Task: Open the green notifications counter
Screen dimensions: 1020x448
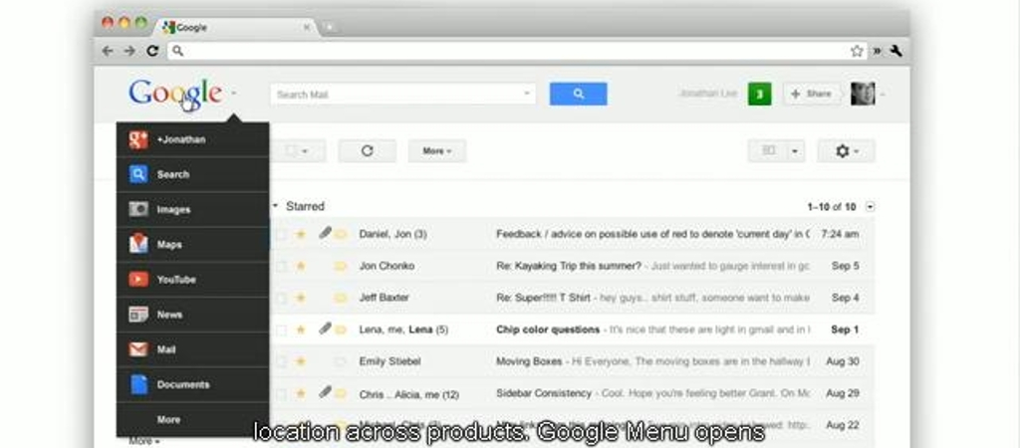Action: pyautogui.click(x=759, y=95)
